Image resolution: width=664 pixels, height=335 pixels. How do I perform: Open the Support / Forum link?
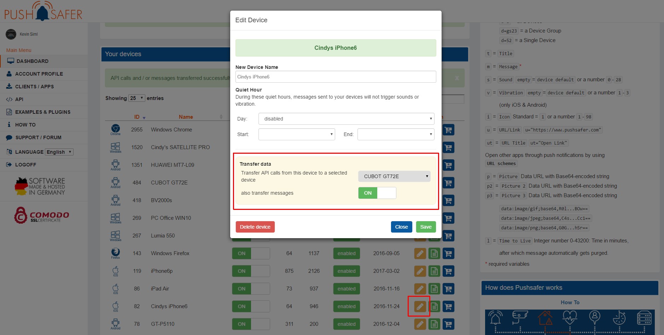click(x=44, y=137)
